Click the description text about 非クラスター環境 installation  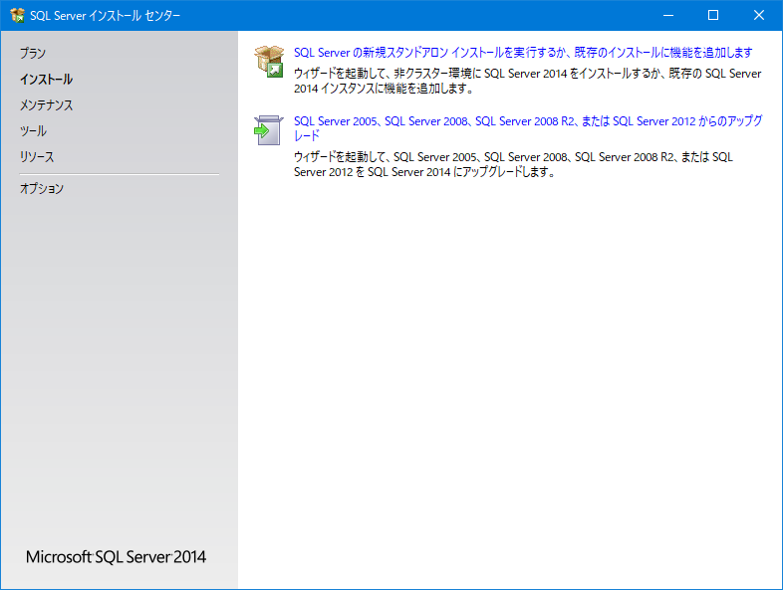pyautogui.click(x=527, y=81)
